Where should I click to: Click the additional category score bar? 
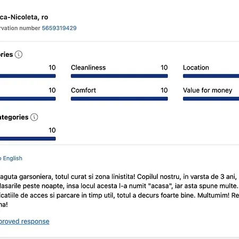[x=28, y=139]
